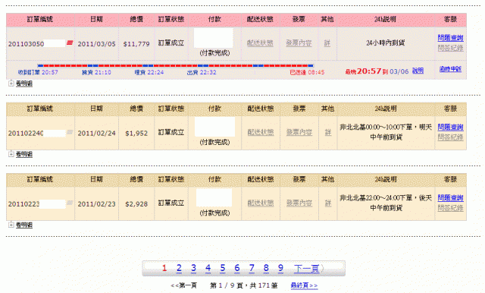The height and width of the screenshot is (293, 485).
Task: Click <<第一頁 first page text
Action: (x=183, y=285)
